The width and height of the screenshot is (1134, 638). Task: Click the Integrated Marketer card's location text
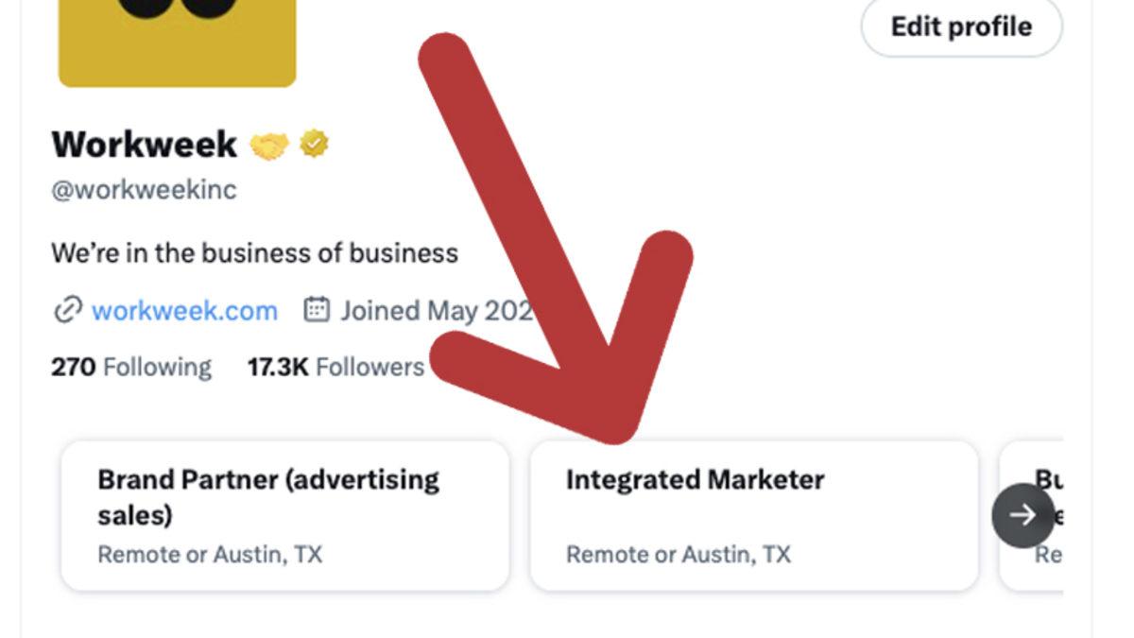[x=678, y=554]
